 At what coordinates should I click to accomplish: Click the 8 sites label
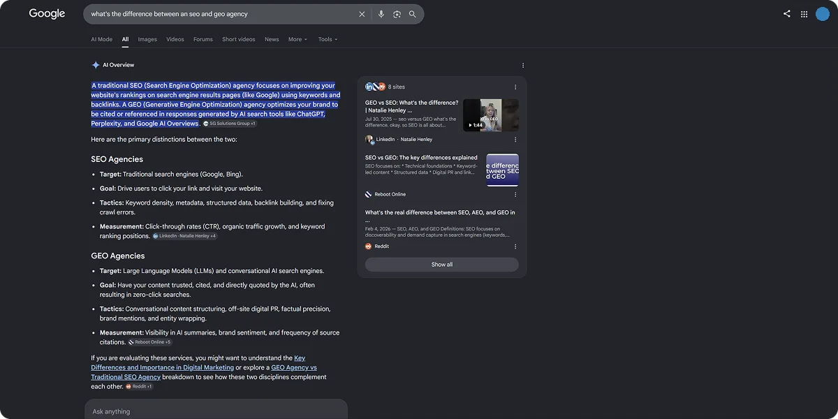click(397, 87)
